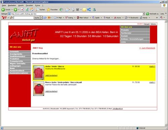This screenshot has height=130, width=168.
Task: Expand the address bar dropdown arrow
Action: click(x=144, y=14)
